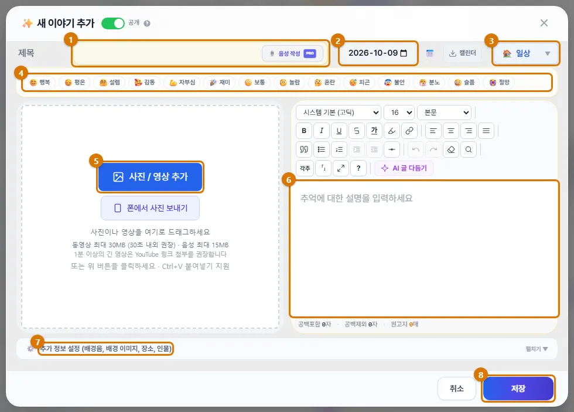The width and height of the screenshot is (574, 412).
Task: Select the 혼란 emotion chip
Action: coord(324,83)
